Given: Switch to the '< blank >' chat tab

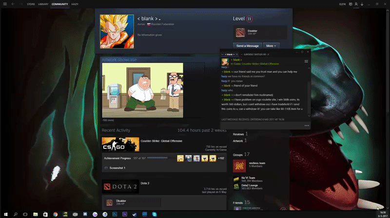Looking at the screenshot, I should point(229,54).
